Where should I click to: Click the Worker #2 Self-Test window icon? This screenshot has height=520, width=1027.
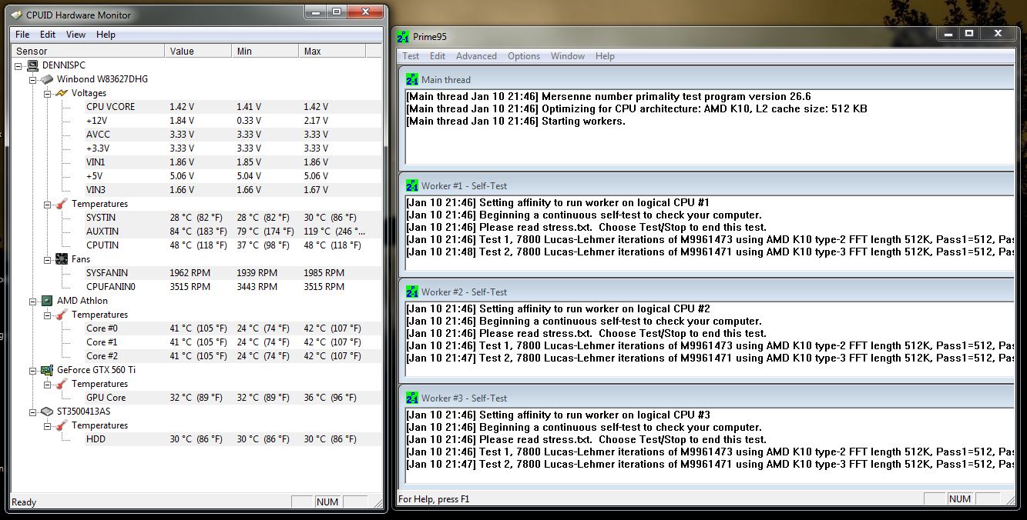pos(412,292)
